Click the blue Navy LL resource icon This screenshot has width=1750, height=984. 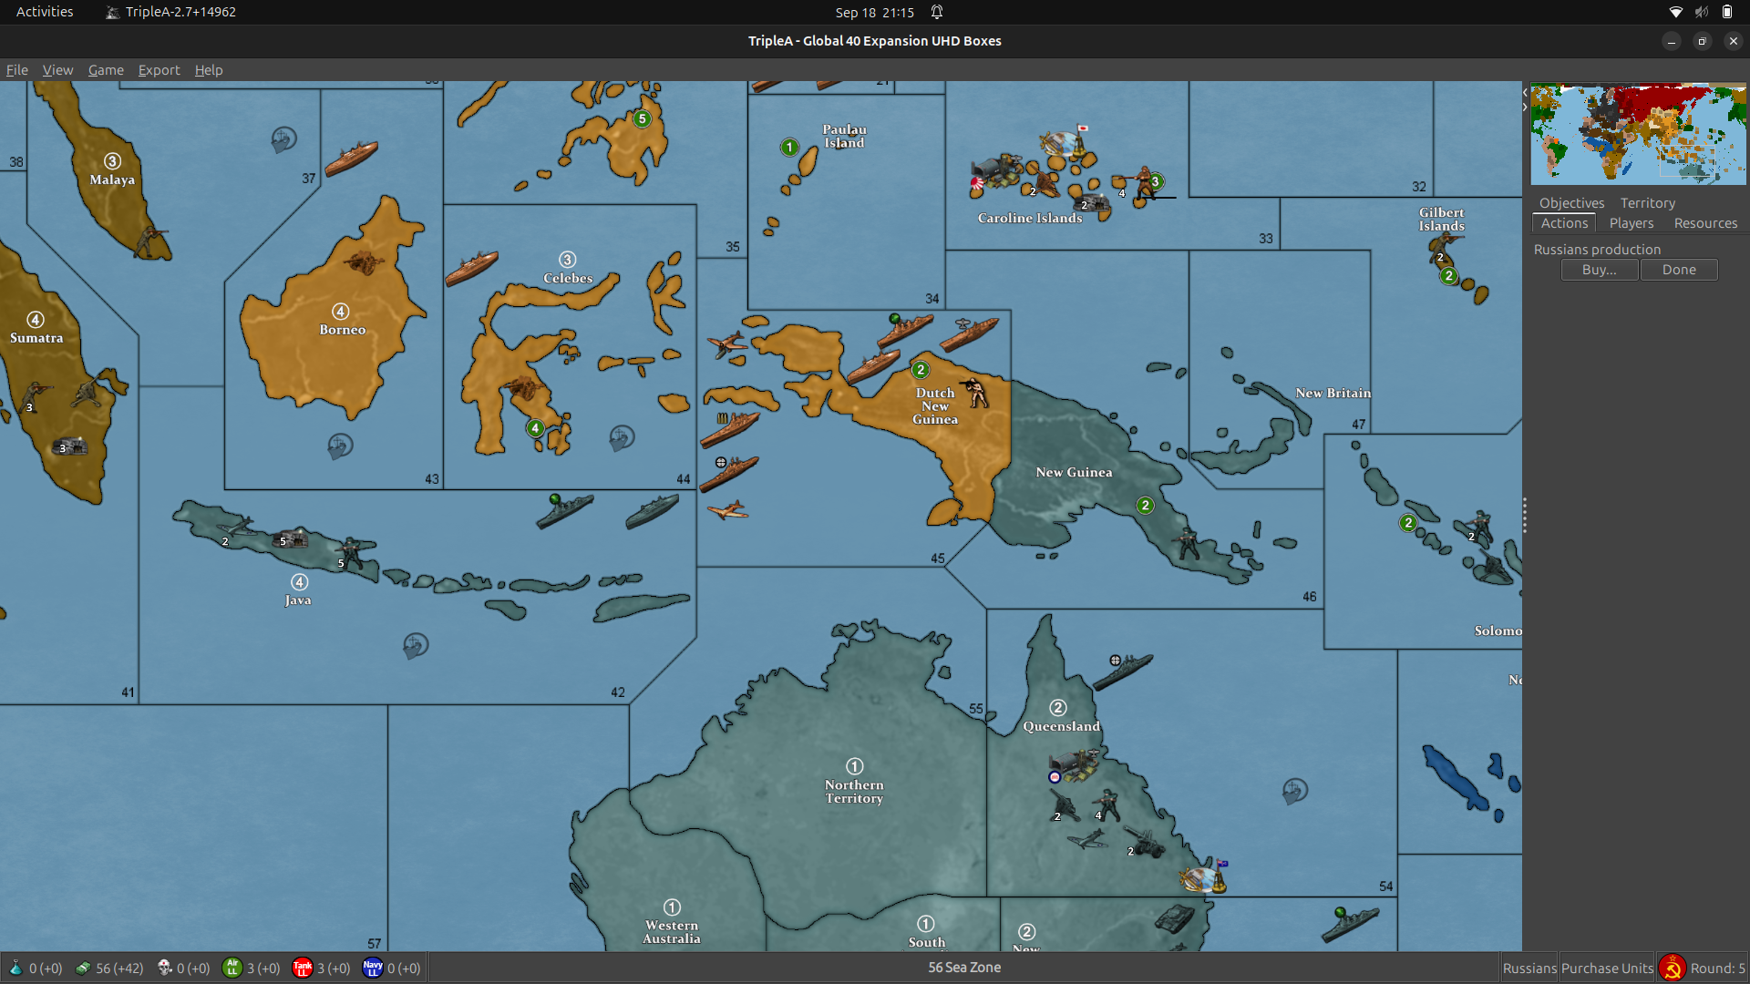[x=373, y=968]
